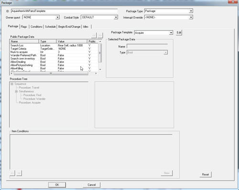Switch to the Package tab

(x=13, y=26)
